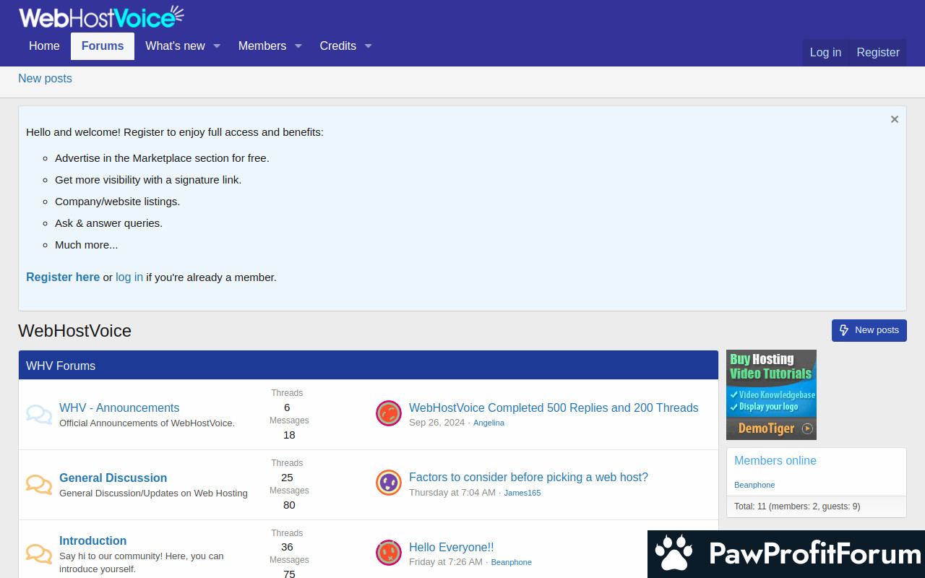Open thread Factors to consider before picking
This screenshot has height=578, width=925.
click(x=528, y=477)
